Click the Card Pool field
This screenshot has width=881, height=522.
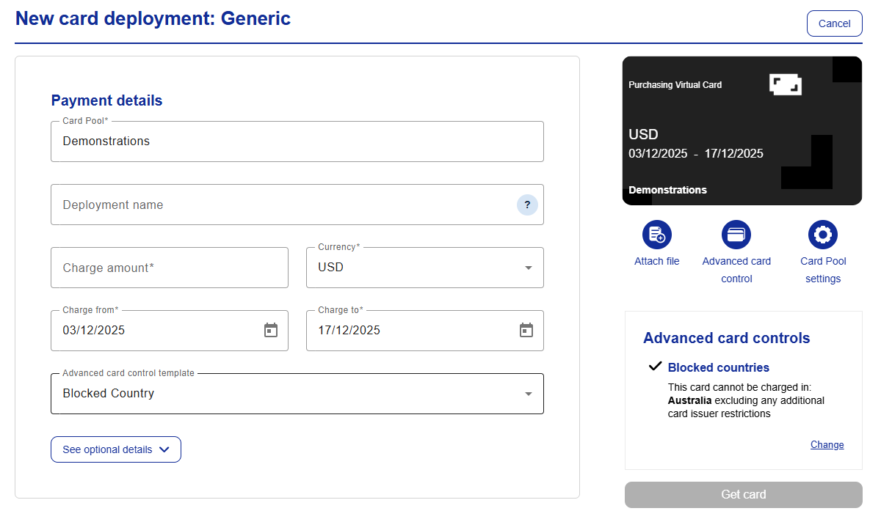[297, 141]
